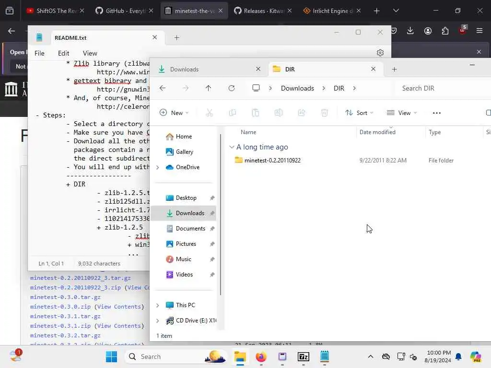Switch to ShiftOS browser tab

[x=55, y=11]
